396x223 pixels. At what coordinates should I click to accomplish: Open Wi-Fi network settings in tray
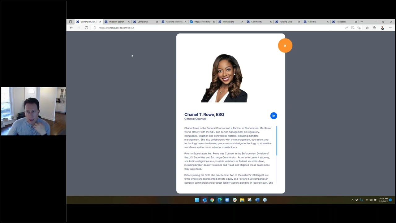[367, 200]
